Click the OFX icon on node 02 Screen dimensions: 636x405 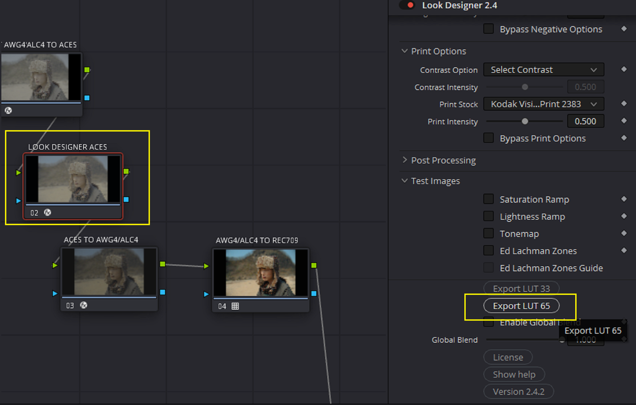pos(47,213)
